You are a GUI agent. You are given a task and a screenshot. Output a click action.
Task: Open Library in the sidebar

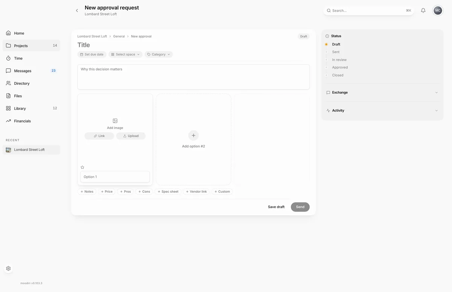pyautogui.click(x=31, y=108)
